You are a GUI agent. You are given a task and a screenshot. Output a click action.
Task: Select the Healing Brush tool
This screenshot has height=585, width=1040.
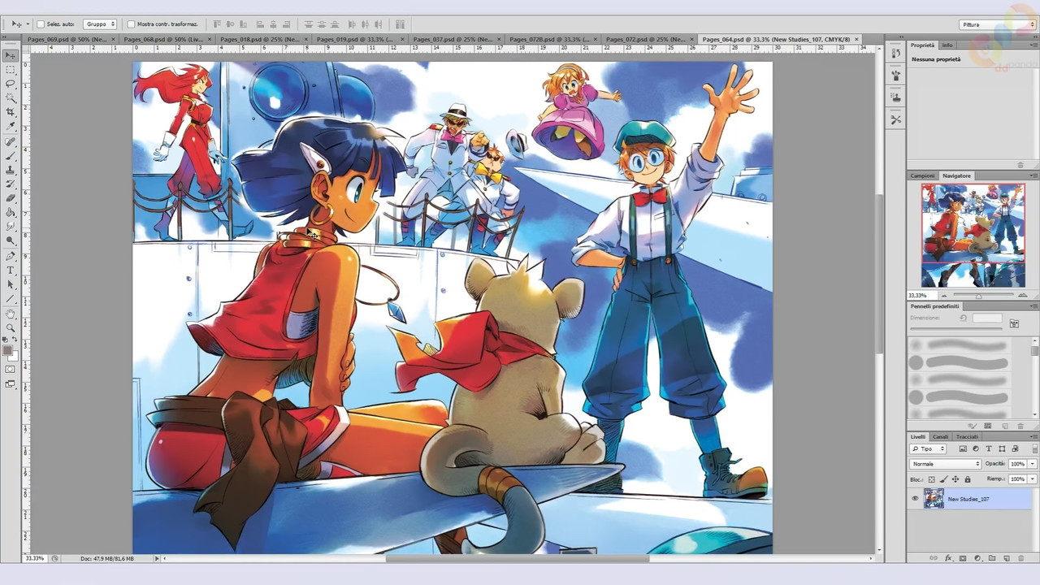(11, 142)
